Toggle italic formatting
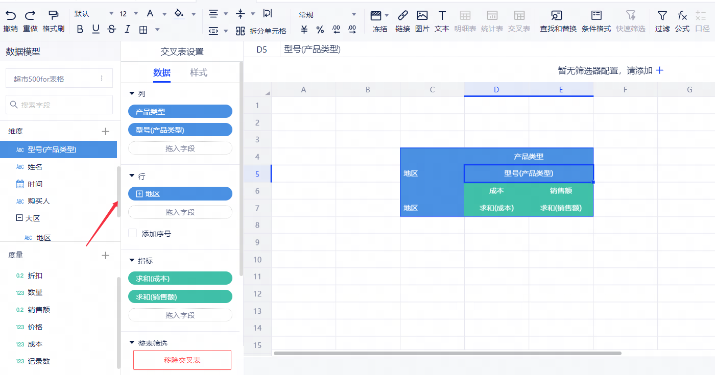 (127, 30)
